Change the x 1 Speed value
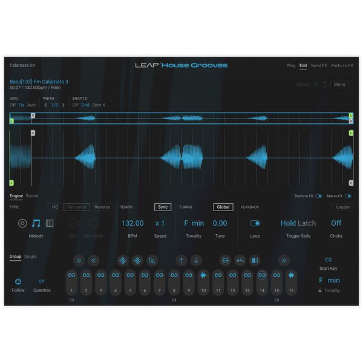This screenshot has width=363, height=363. point(160,223)
